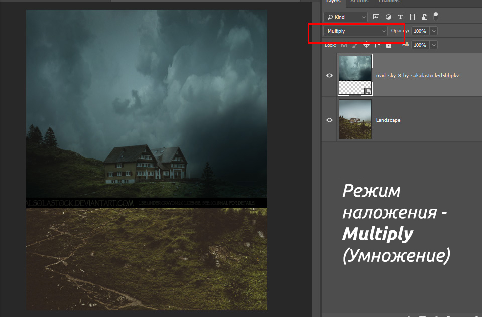Click the Landscape layer name
Screen dimensions: 482x317
click(388, 120)
